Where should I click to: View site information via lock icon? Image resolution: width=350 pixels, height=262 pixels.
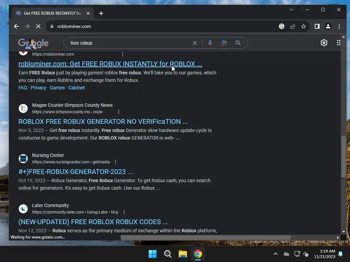click(x=52, y=26)
